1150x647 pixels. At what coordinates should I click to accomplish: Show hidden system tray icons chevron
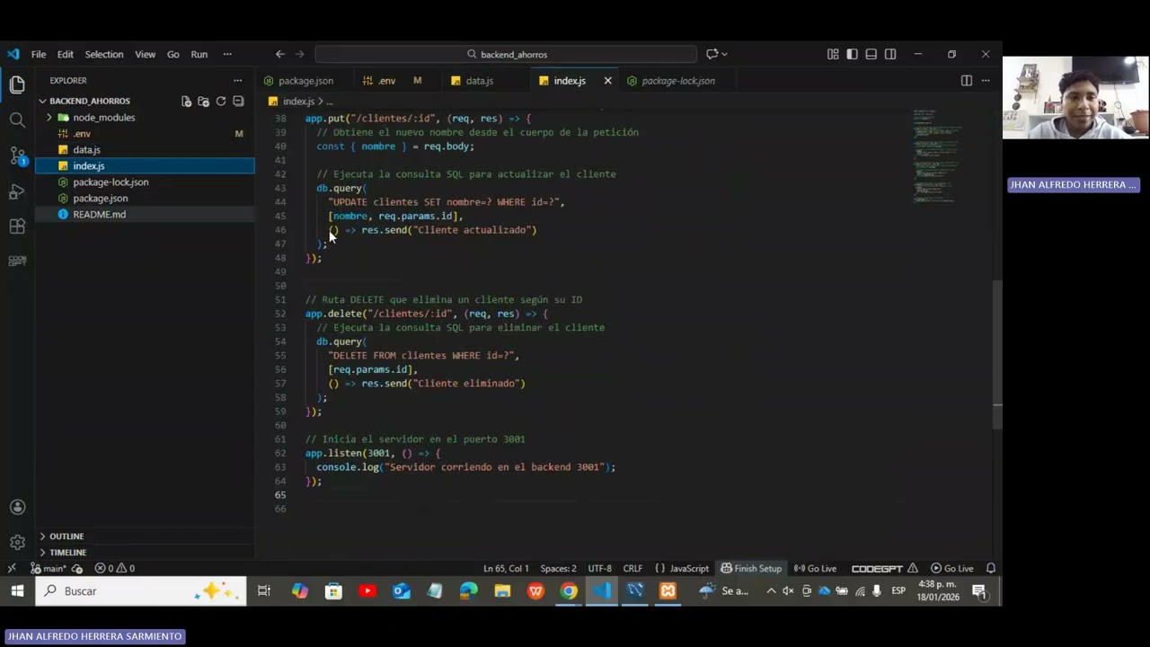[x=771, y=591]
